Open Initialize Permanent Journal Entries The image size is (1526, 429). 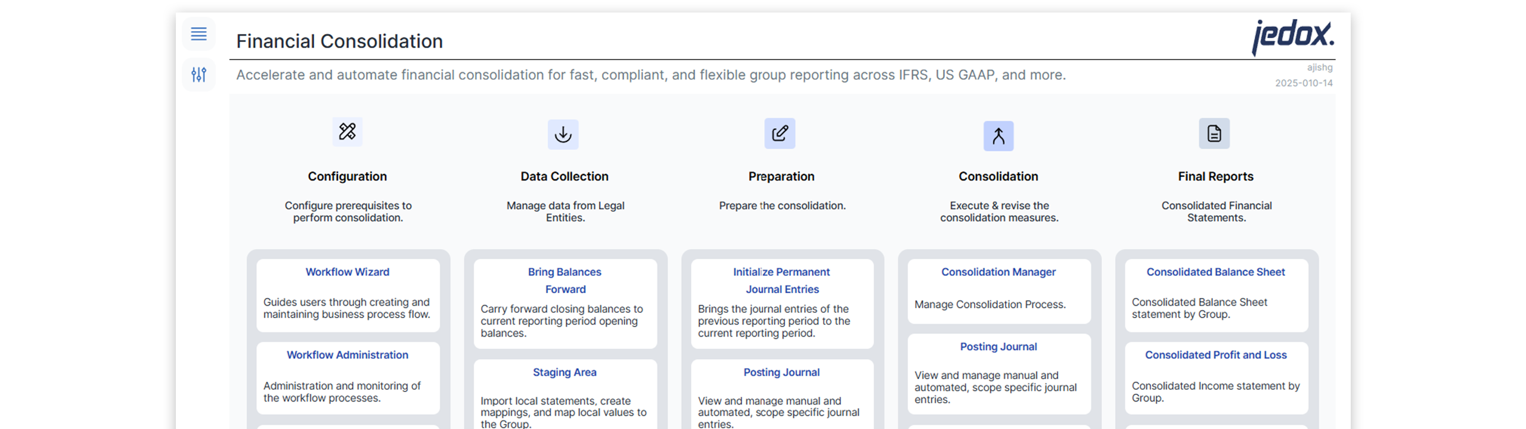(781, 281)
